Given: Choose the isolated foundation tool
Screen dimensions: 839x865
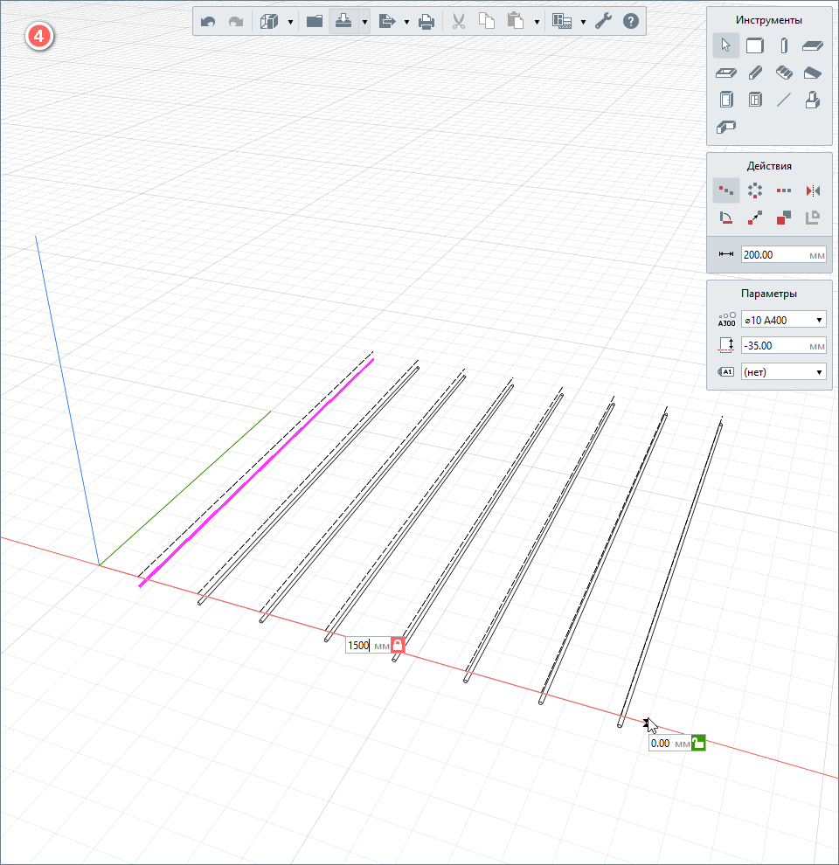Looking at the screenshot, I should 813,100.
